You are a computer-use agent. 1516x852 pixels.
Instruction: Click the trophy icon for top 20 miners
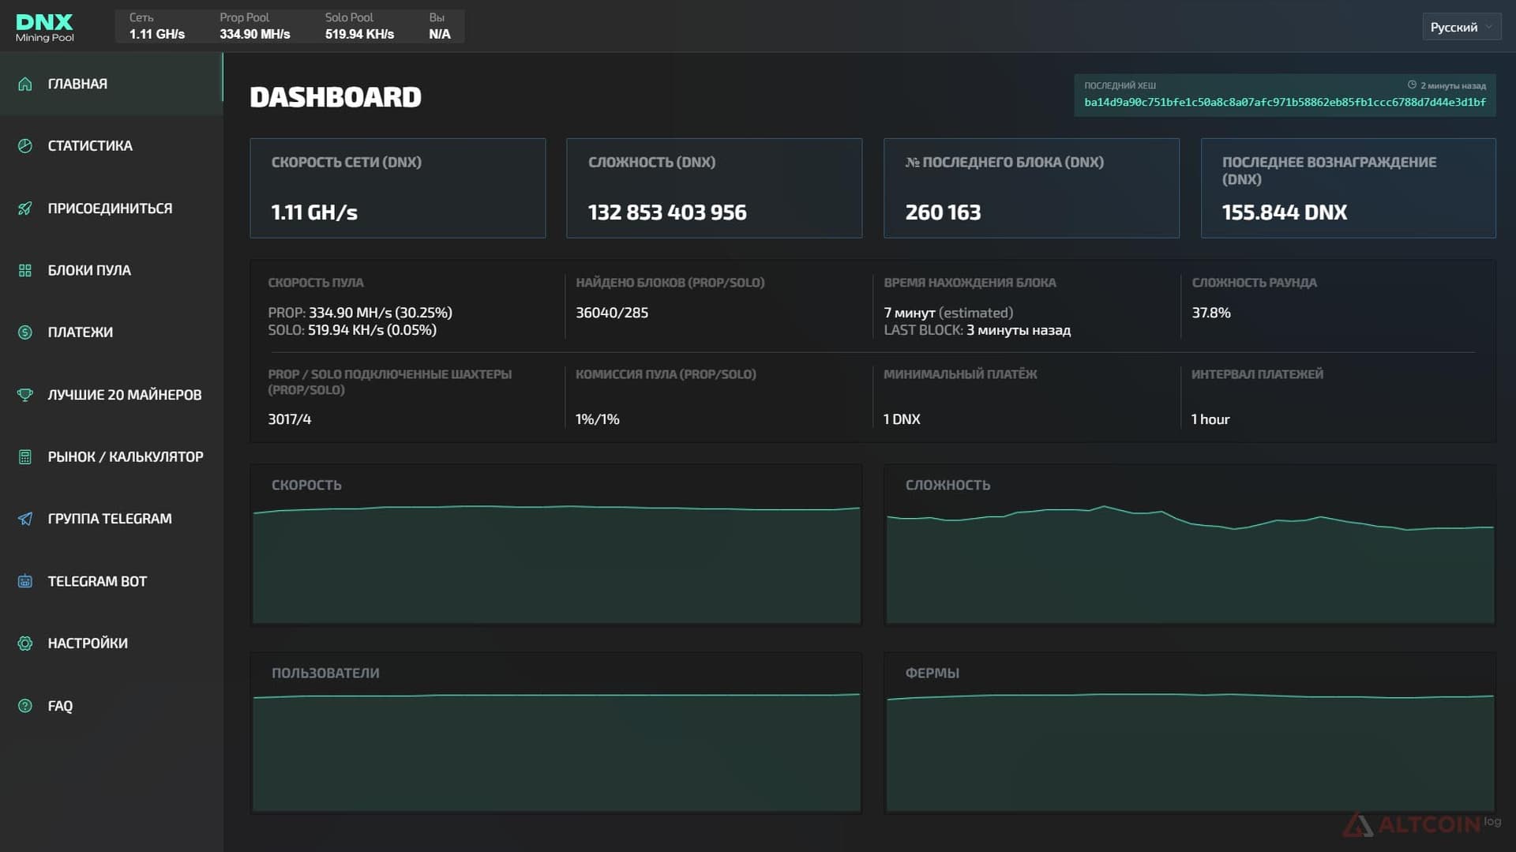[25, 395]
